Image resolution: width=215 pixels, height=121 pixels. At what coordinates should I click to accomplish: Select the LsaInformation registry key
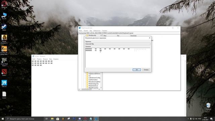point(93,80)
